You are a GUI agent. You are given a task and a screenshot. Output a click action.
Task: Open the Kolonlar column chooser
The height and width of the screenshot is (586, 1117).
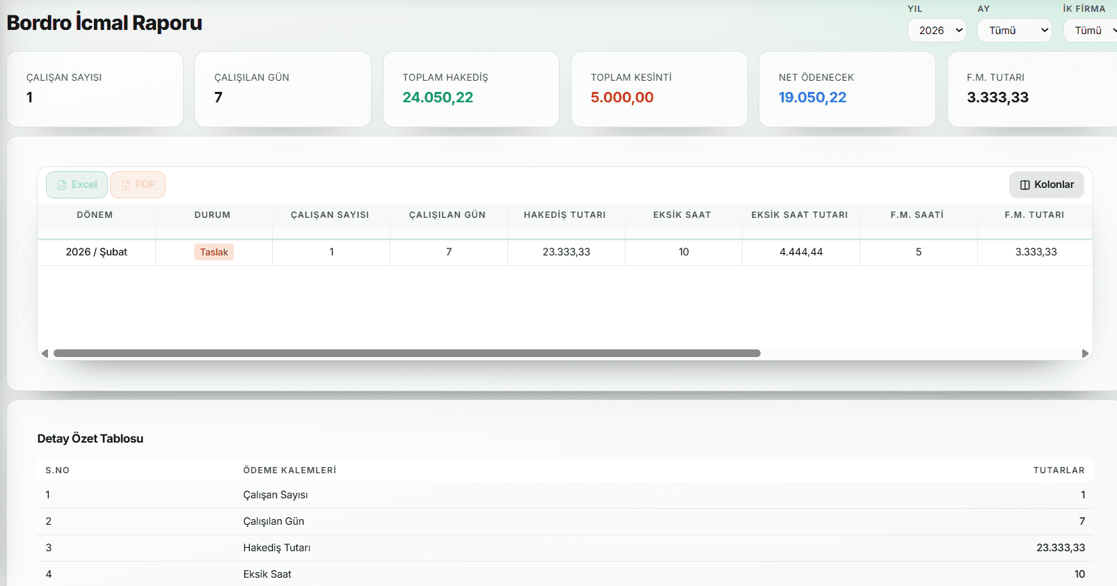1047,184
